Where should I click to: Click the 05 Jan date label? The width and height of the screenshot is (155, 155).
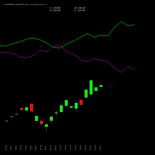(36, 148)
